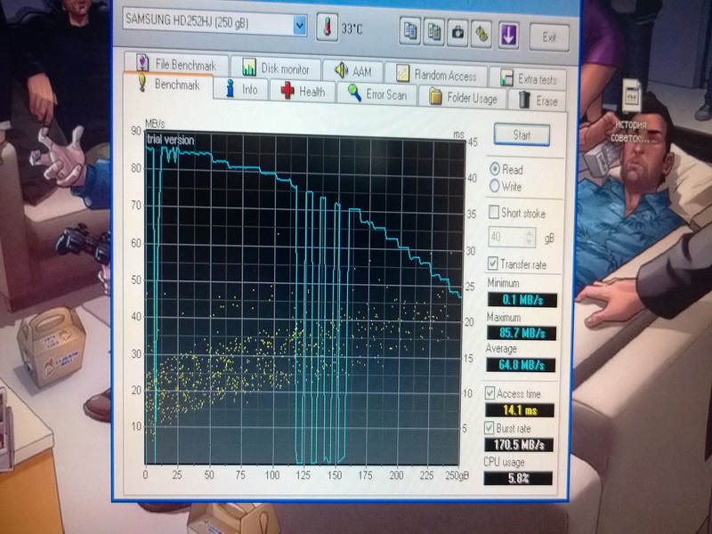Start the benchmark with the Start button
The width and height of the screenshot is (712, 534).
pos(522,135)
